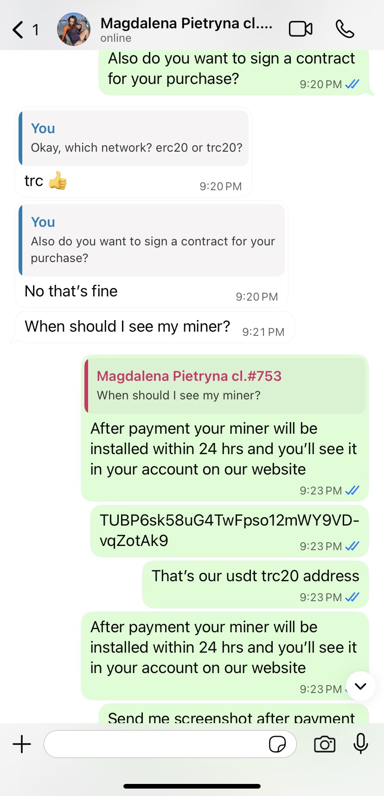
Task: Jump to quoted "sign a contract" reply
Action: [x=153, y=240]
